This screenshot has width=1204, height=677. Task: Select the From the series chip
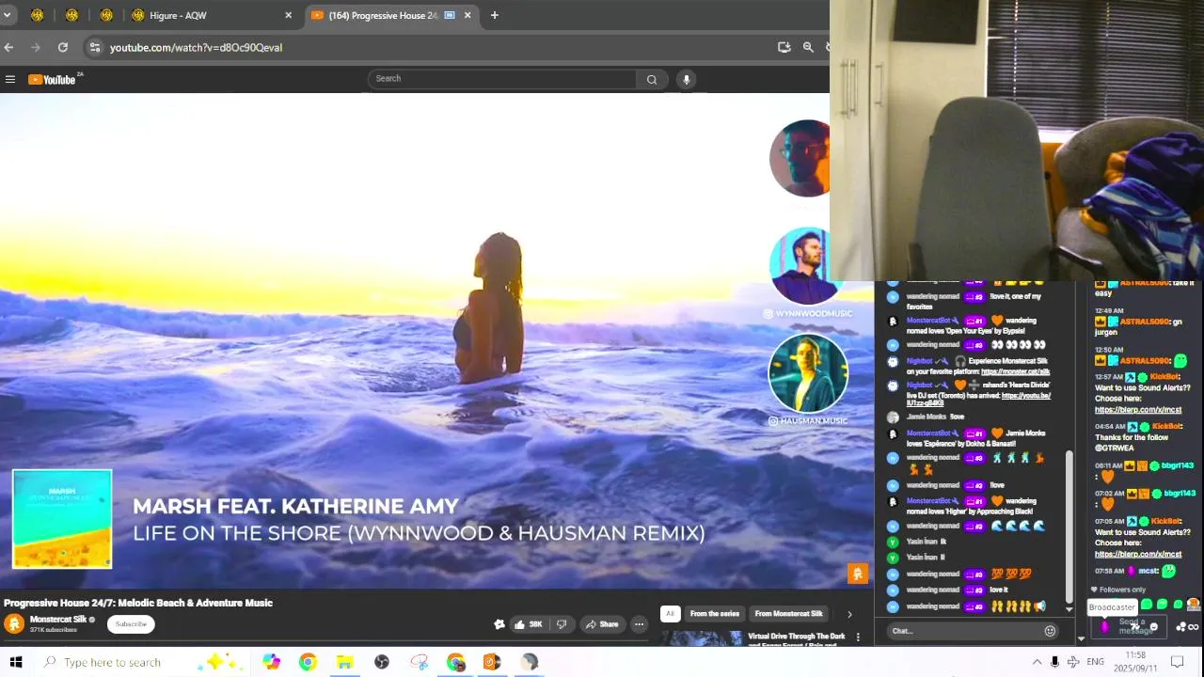(x=715, y=614)
